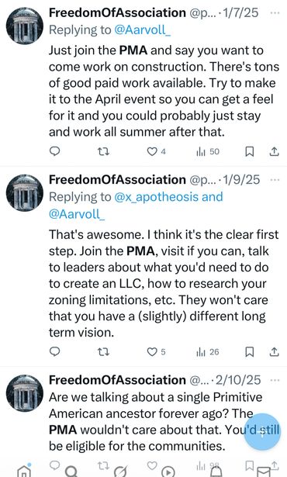
Task: Open the @Aarvoll_ link in first tweet
Action: click(x=143, y=29)
